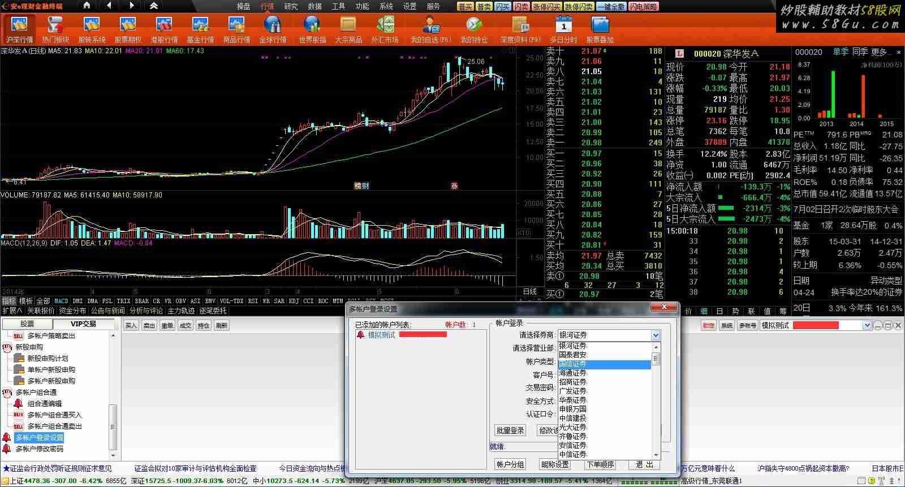This screenshot has height=487, width=905.
Task: Open 基金行情 fund quotes
Action: [200, 29]
